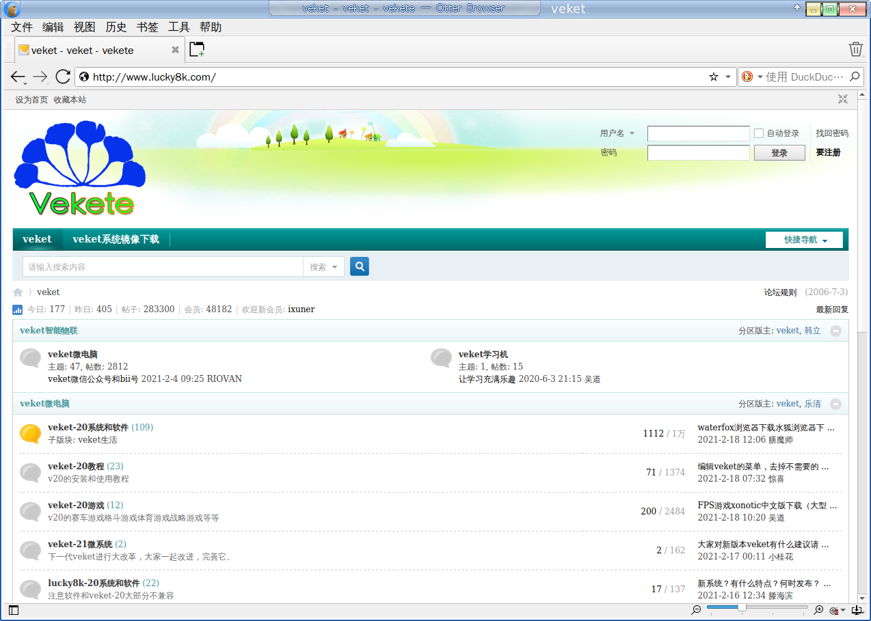
Task: Click the grey bubble icon for veket微电脑 forum
Action: tap(30, 358)
